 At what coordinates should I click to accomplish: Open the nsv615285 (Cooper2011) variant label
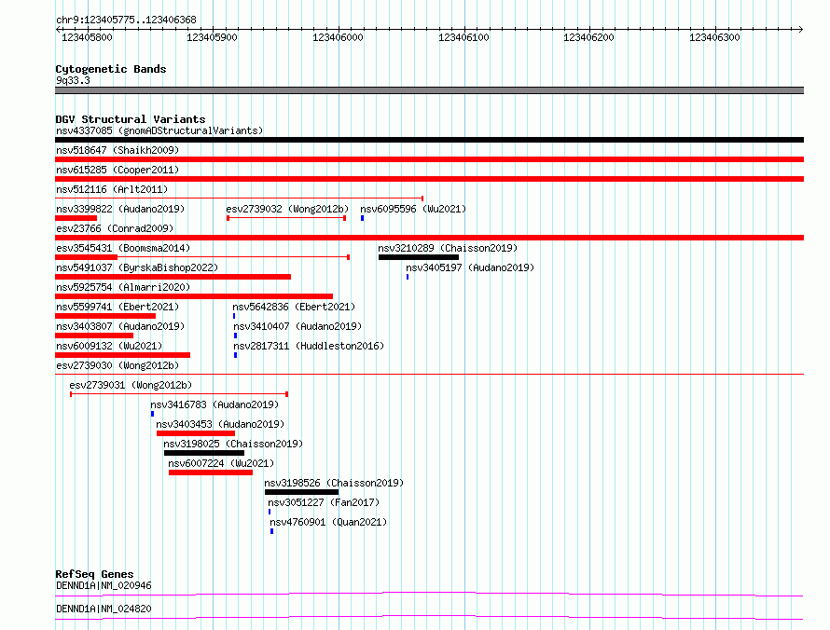click(x=118, y=170)
